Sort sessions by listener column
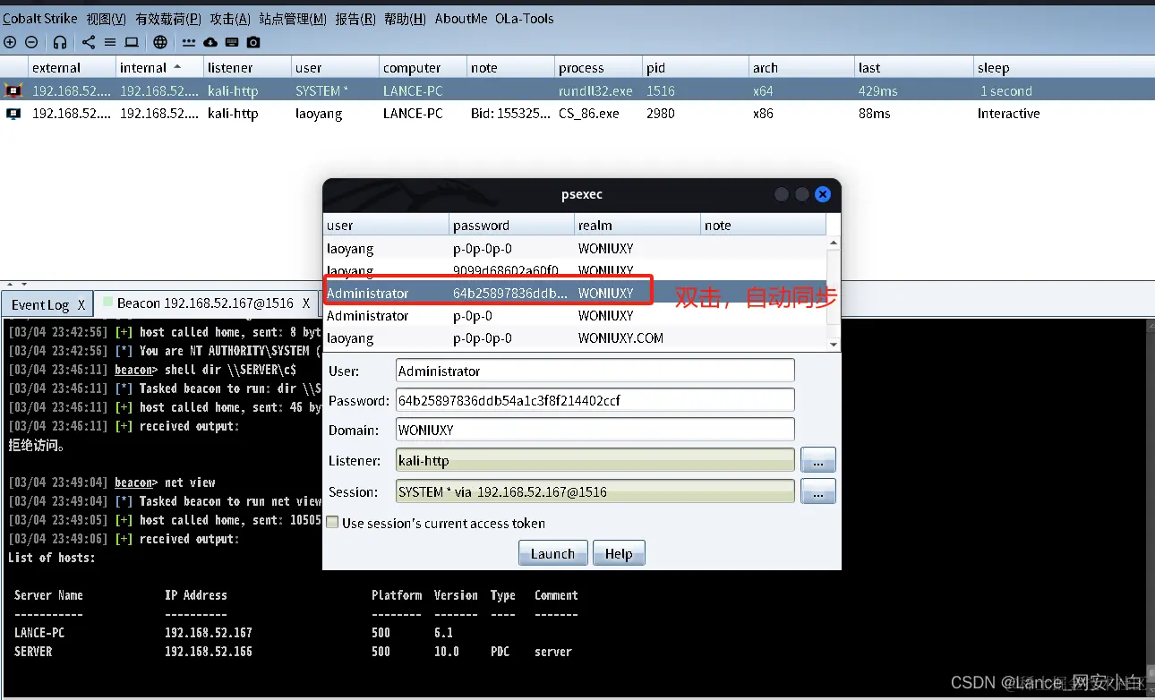 [x=246, y=67]
